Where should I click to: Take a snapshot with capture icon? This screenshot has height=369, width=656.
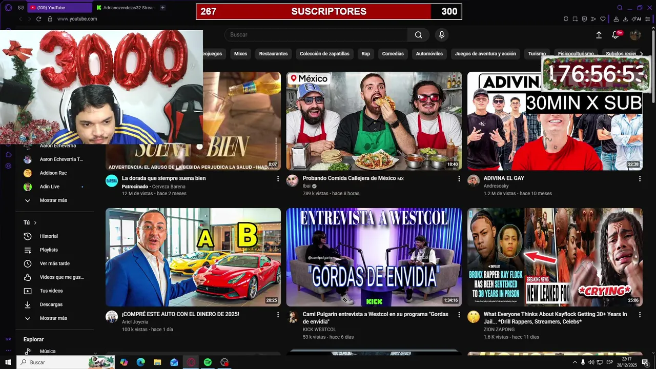pos(575,19)
